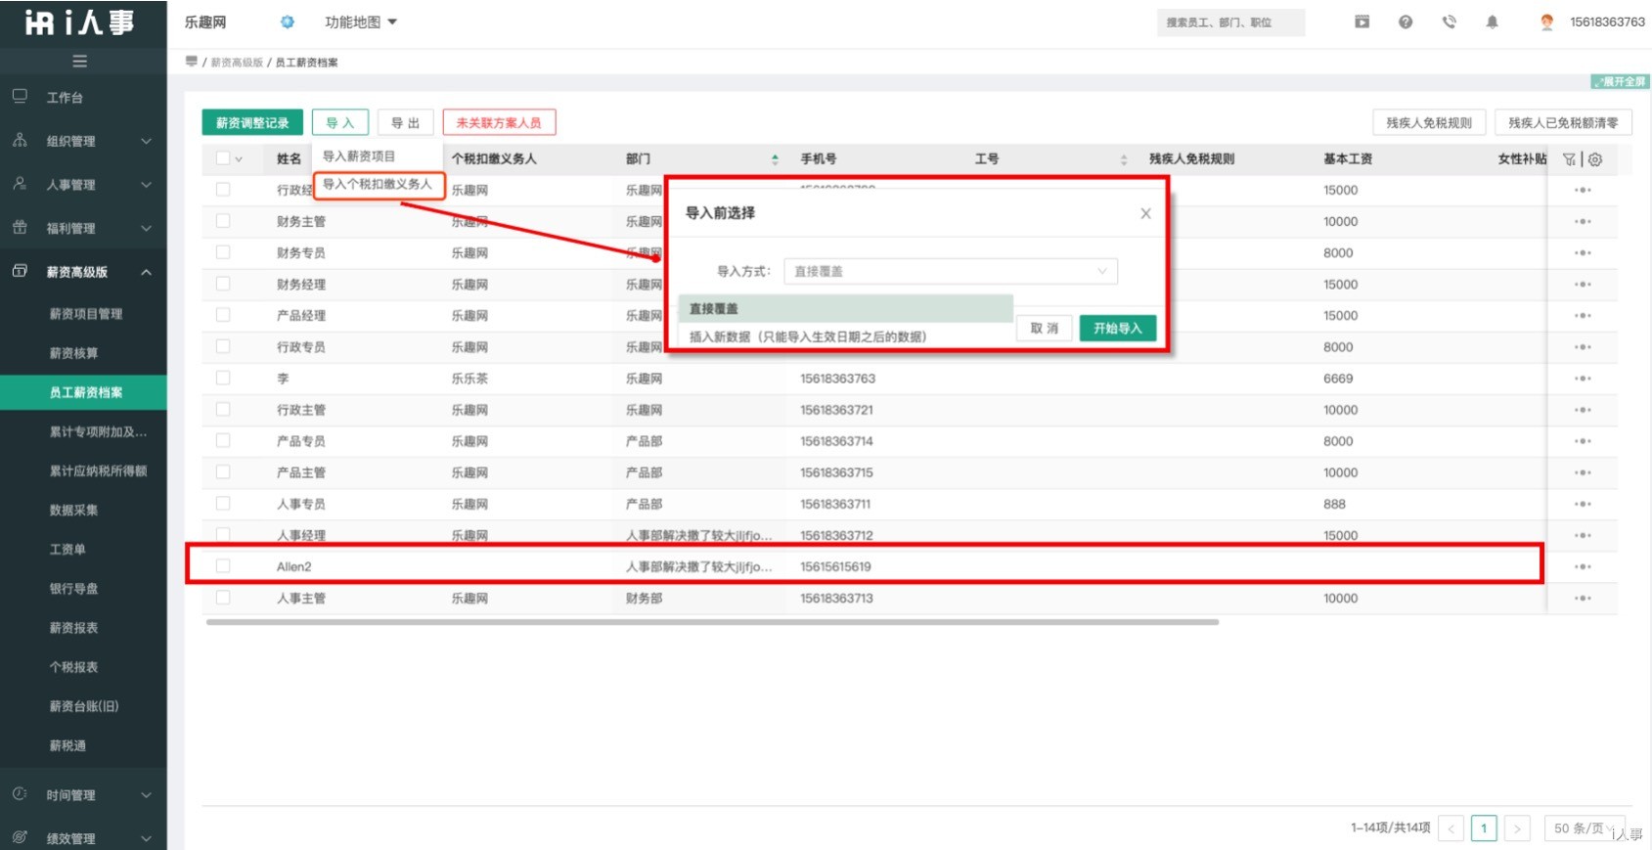Open the help question mark icon
Image resolution: width=1652 pixels, height=850 pixels.
[1406, 22]
